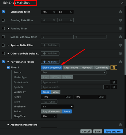Click the dialog vertical scrollbar thumb
This screenshot has height=135, width=126.
(x=125, y=57)
